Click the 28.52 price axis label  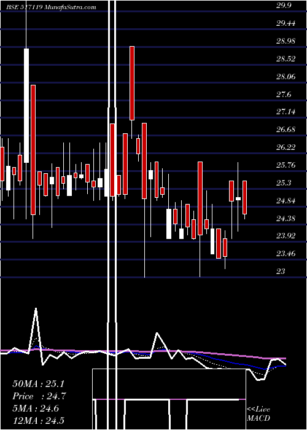(x=286, y=59)
